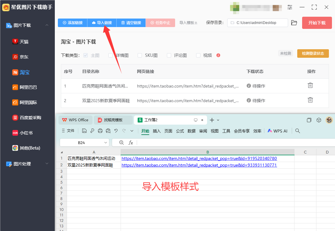335x231 pixels.
Task: Switch to the 插入 ribbon tab
Action: point(157,131)
